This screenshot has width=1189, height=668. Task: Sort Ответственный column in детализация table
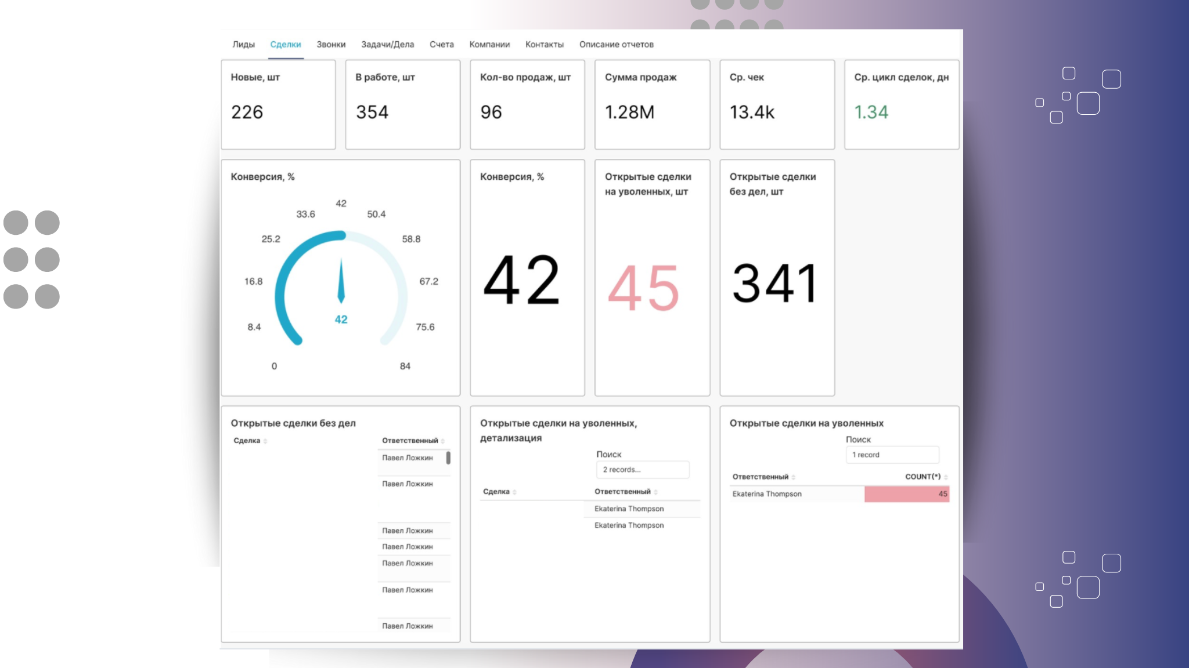point(625,492)
